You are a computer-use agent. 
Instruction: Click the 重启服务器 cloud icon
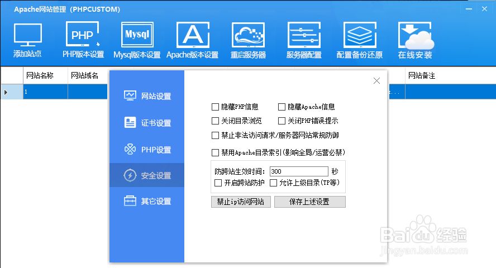tap(248, 35)
